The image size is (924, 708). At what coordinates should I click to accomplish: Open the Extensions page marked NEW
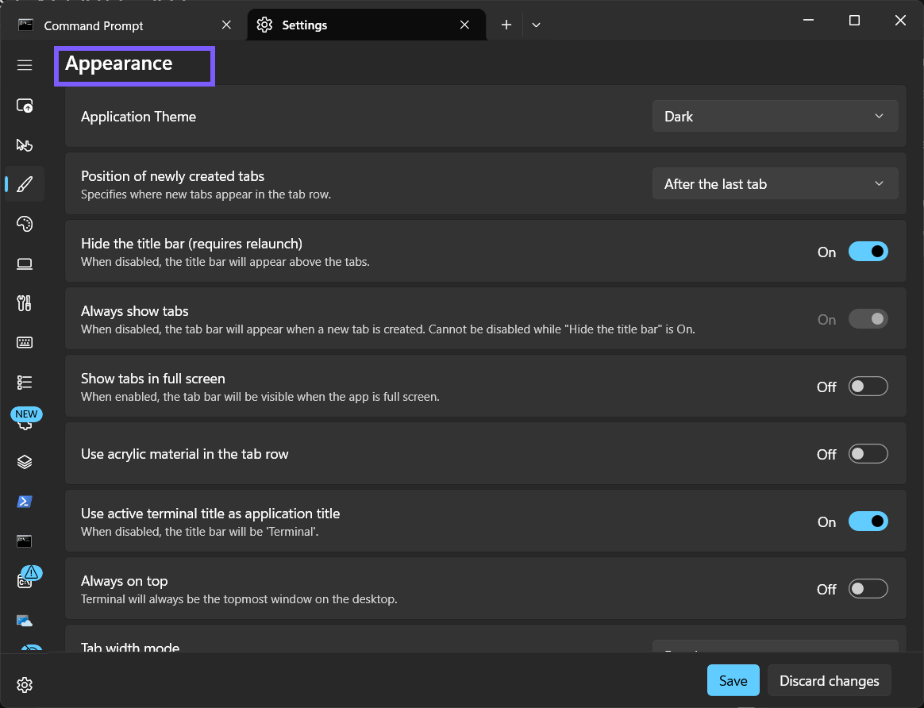point(25,419)
